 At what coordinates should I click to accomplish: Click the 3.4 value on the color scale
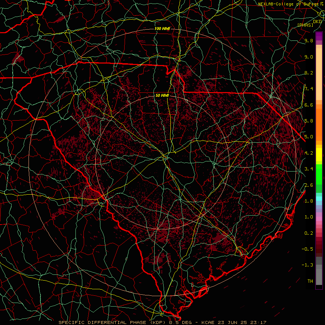pyautogui.click(x=309, y=169)
